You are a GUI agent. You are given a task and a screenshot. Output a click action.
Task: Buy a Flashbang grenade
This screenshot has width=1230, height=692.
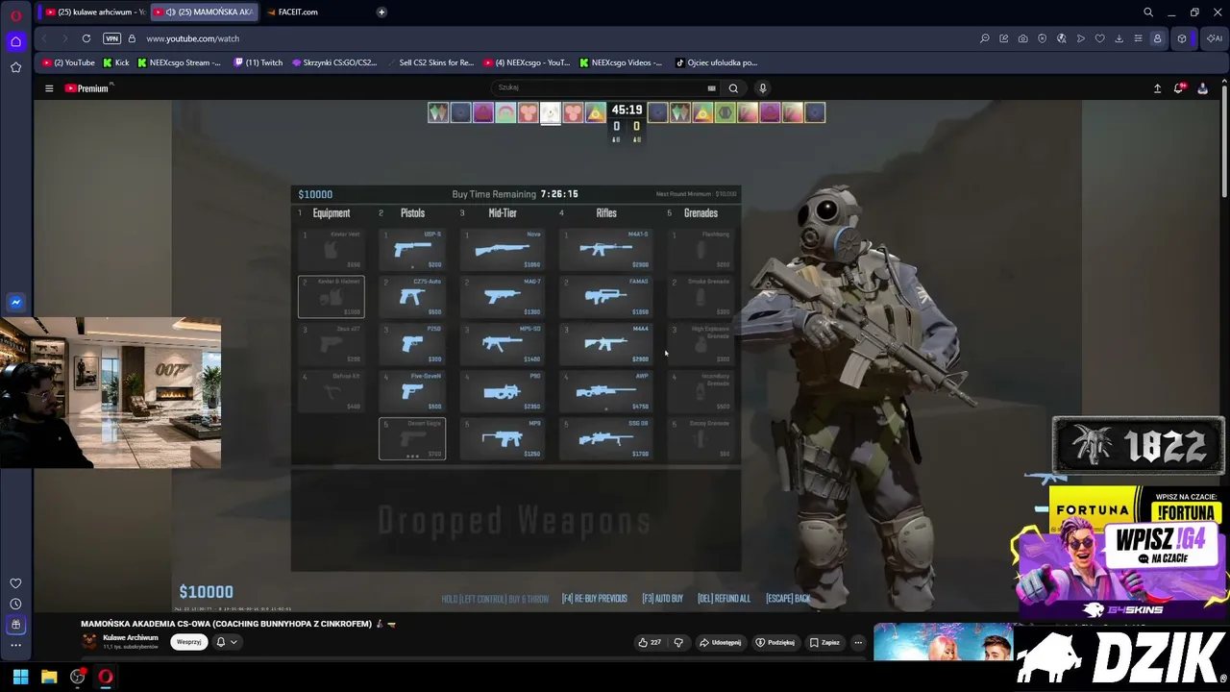[701, 249]
